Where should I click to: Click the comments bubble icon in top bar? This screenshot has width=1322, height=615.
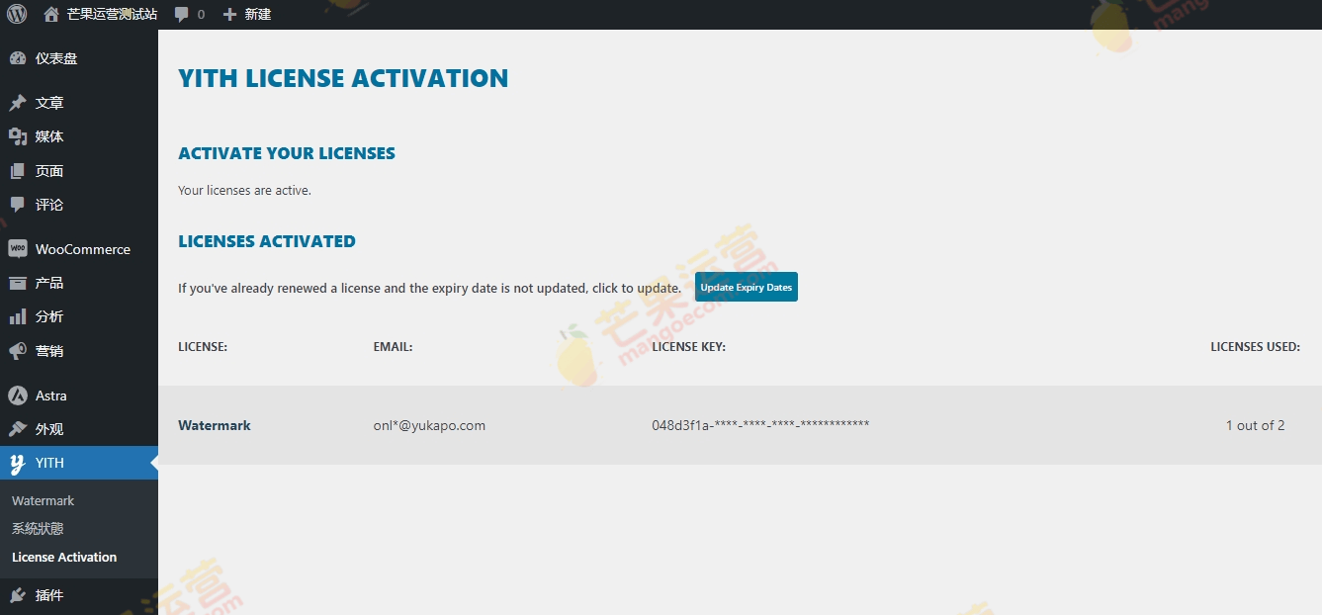coord(181,15)
